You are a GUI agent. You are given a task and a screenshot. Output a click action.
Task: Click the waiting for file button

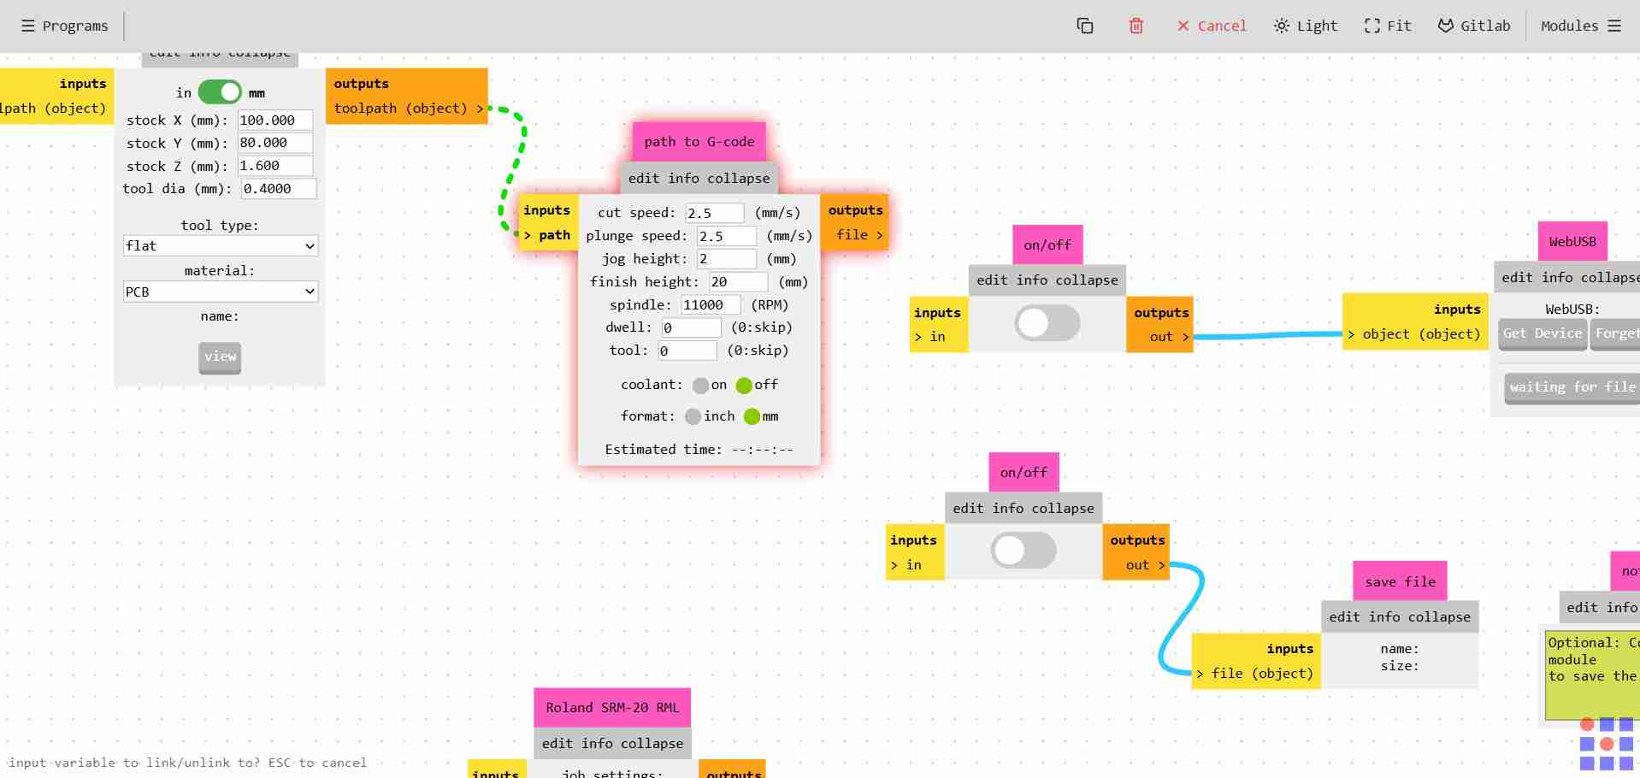(1572, 387)
